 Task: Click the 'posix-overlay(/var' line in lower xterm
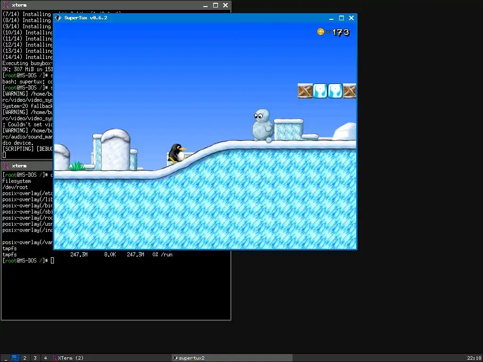[x=28, y=242]
